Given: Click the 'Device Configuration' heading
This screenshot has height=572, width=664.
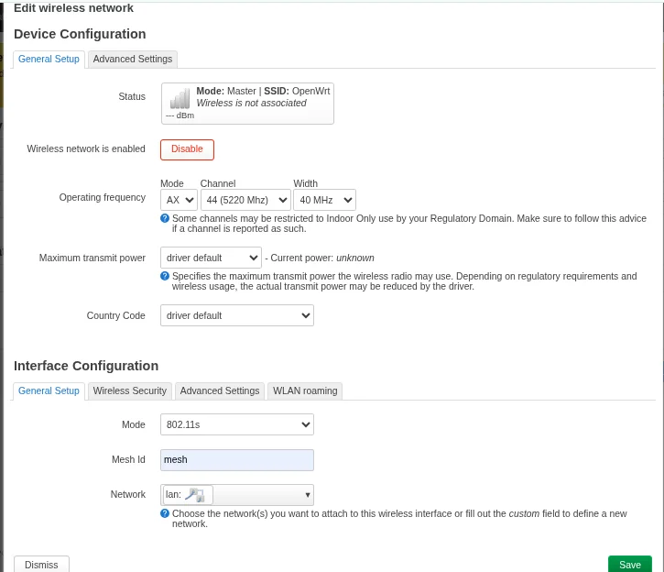Looking at the screenshot, I should coord(80,34).
